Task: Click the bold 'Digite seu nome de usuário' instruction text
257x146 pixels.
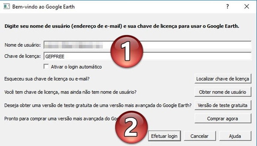Action: [x=122, y=26]
